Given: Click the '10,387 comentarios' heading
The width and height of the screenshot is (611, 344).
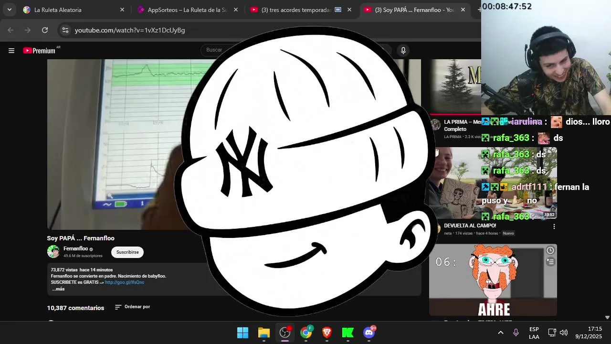Looking at the screenshot, I should click(75, 308).
